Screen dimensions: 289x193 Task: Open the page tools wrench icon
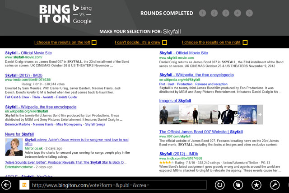click(x=274, y=185)
